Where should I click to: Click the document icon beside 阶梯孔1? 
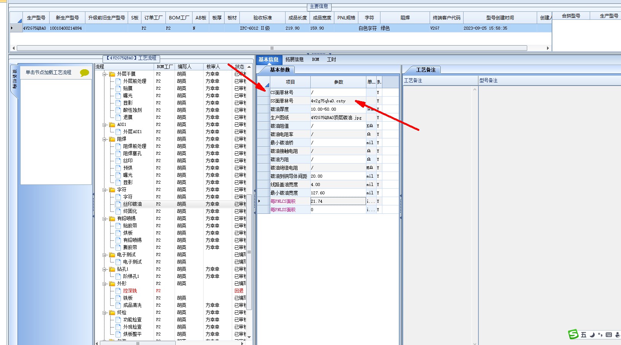(x=118, y=277)
